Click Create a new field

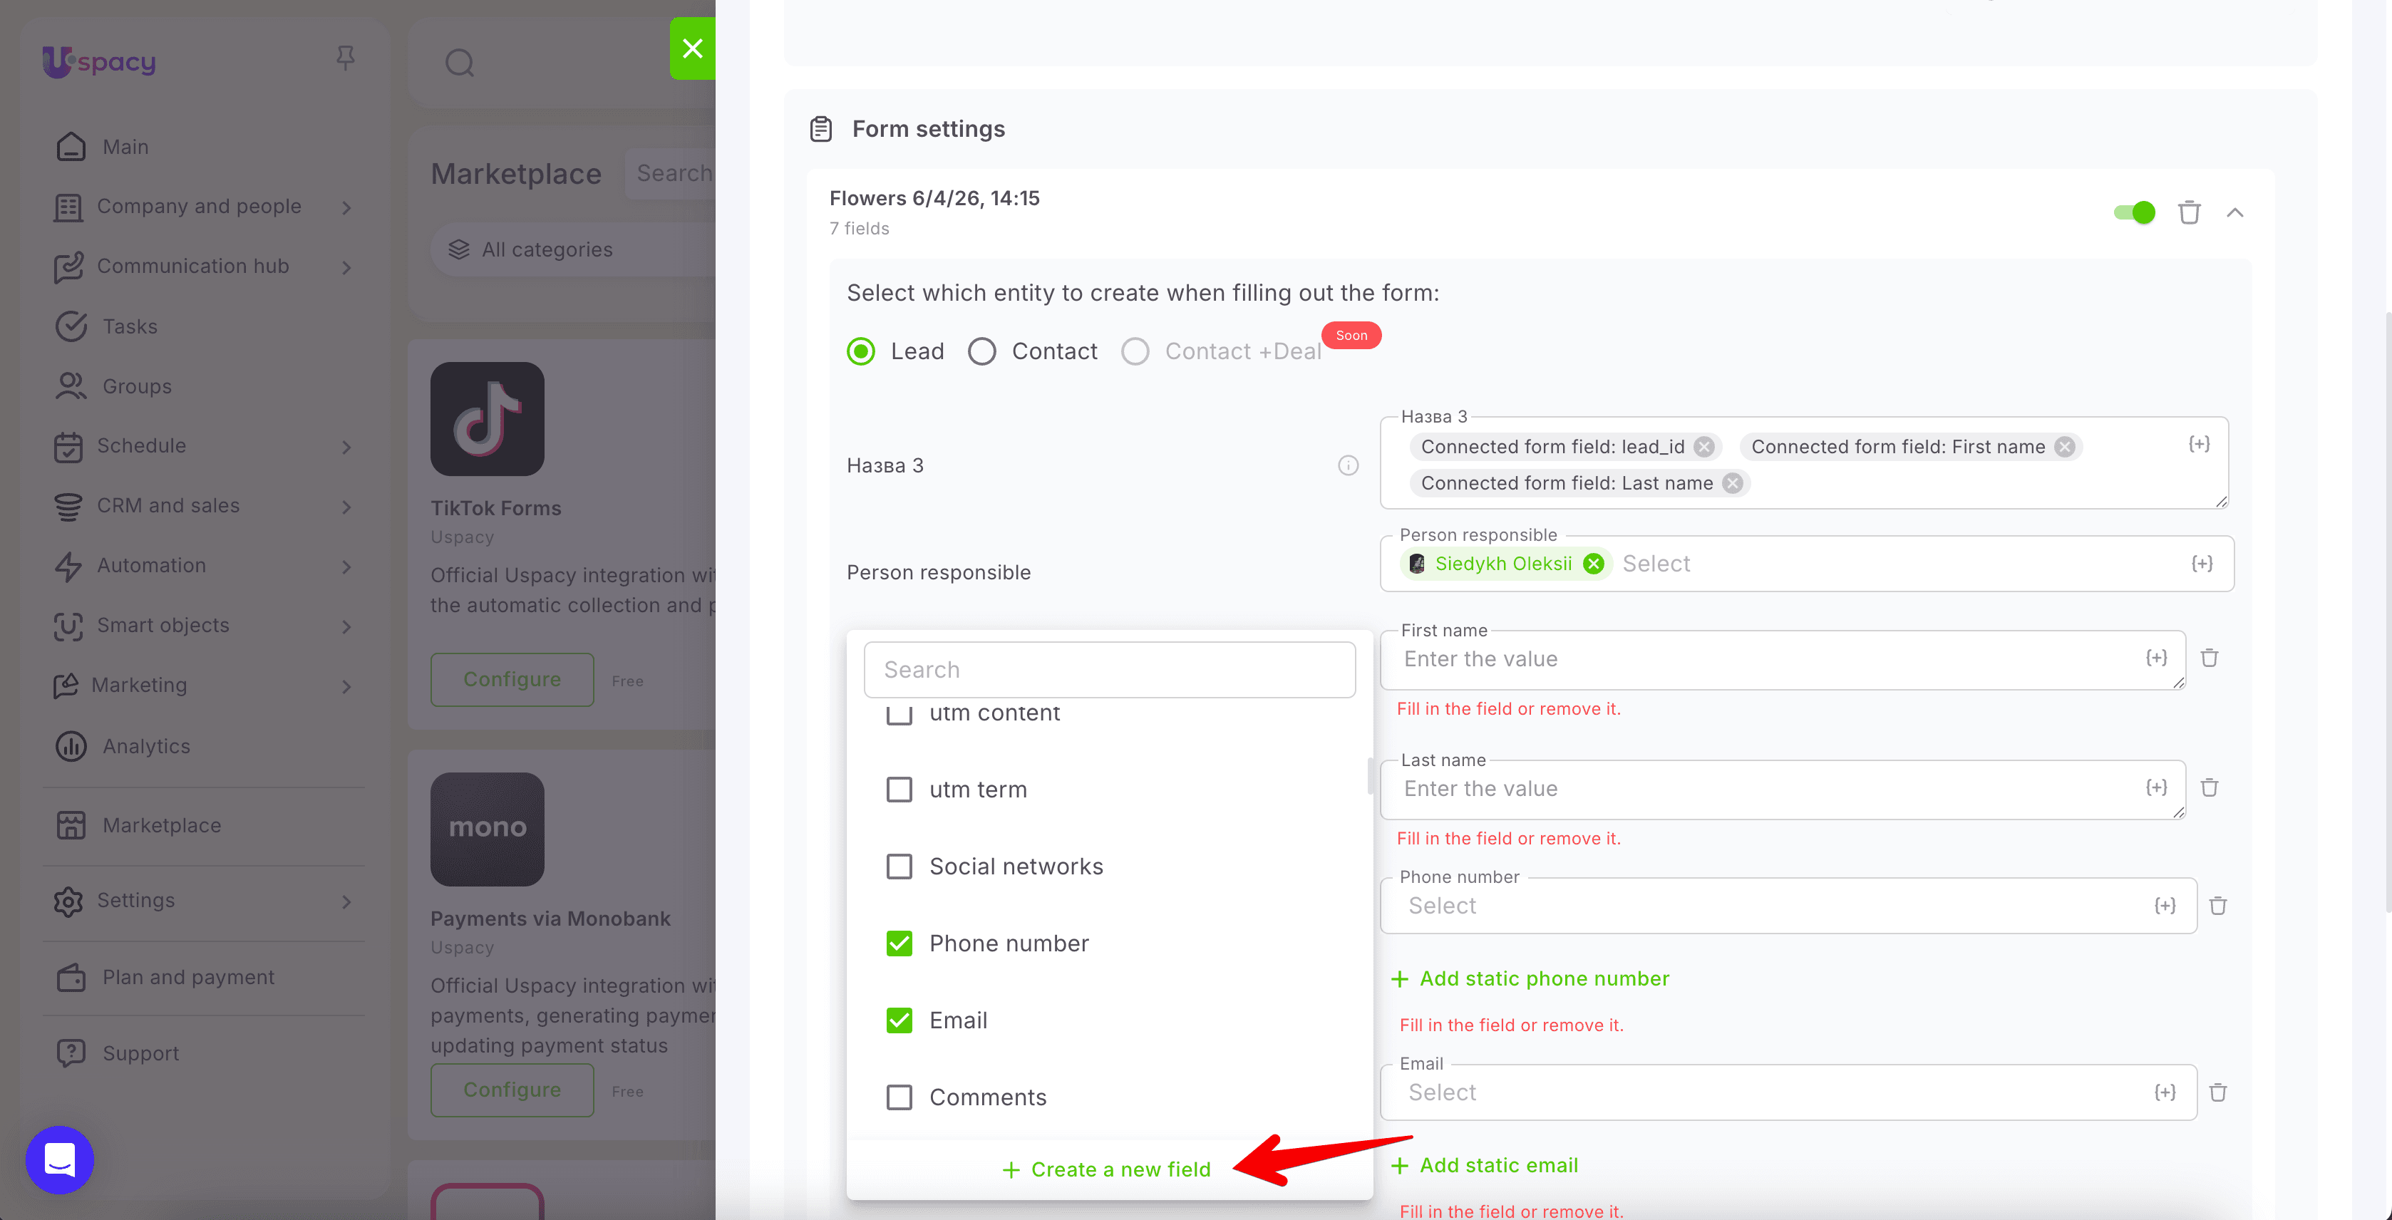click(x=1107, y=1169)
